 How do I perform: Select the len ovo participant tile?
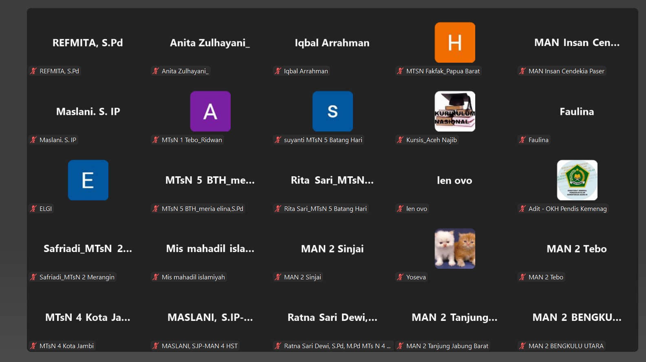[x=454, y=180]
